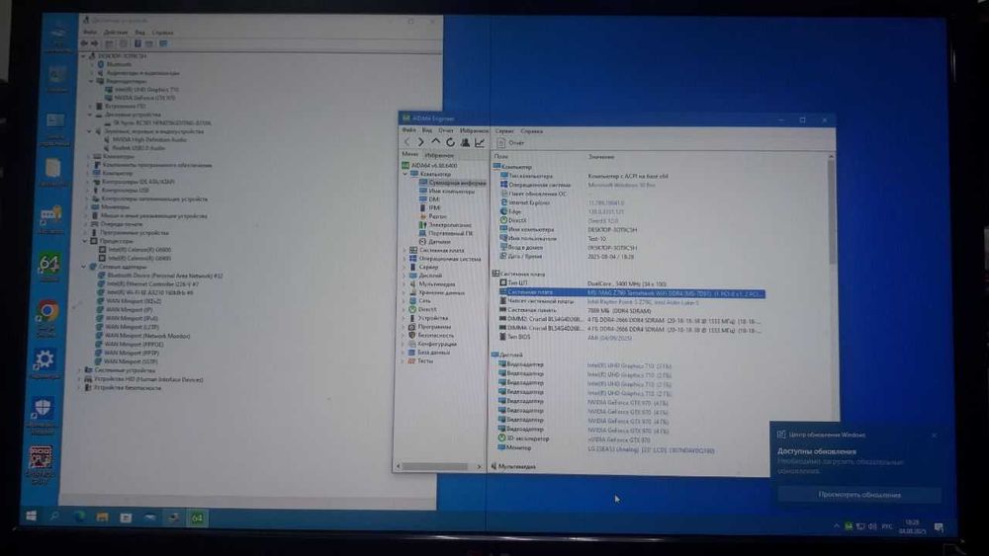Click AIDA64 up-level arrow icon
Screen dimensions: 989x556
435,142
